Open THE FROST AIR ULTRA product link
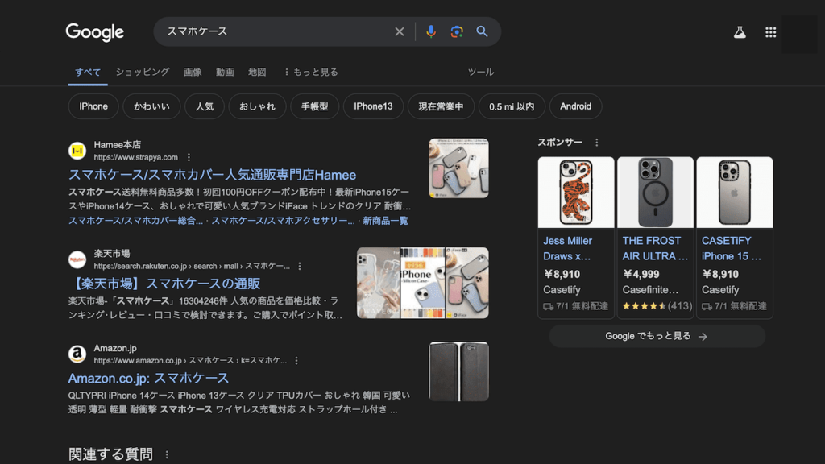 click(x=655, y=248)
